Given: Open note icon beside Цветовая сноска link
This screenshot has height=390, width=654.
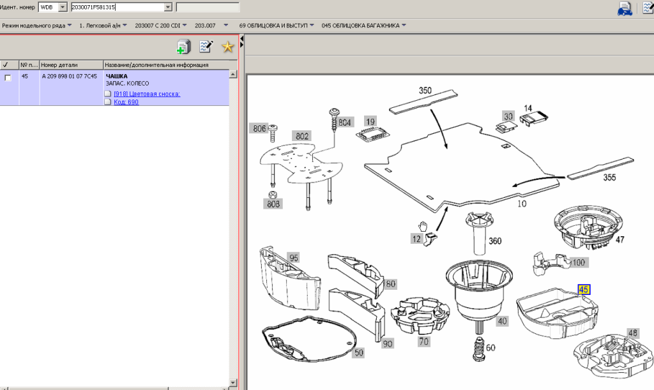Looking at the screenshot, I should 108,94.
